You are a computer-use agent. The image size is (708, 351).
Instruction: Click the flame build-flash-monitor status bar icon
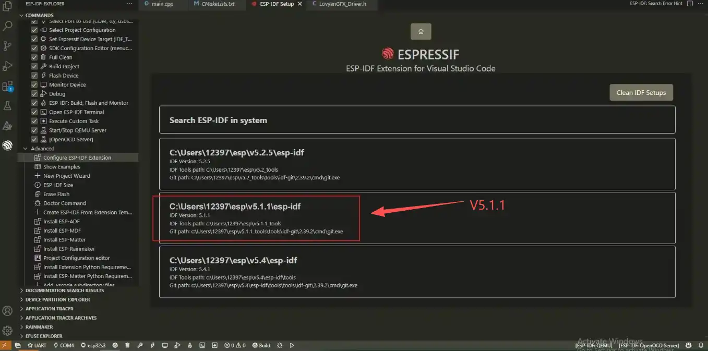pyautogui.click(x=189, y=345)
